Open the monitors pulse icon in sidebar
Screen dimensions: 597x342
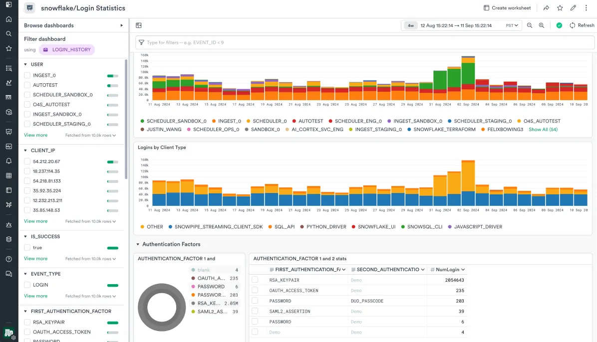(9, 146)
